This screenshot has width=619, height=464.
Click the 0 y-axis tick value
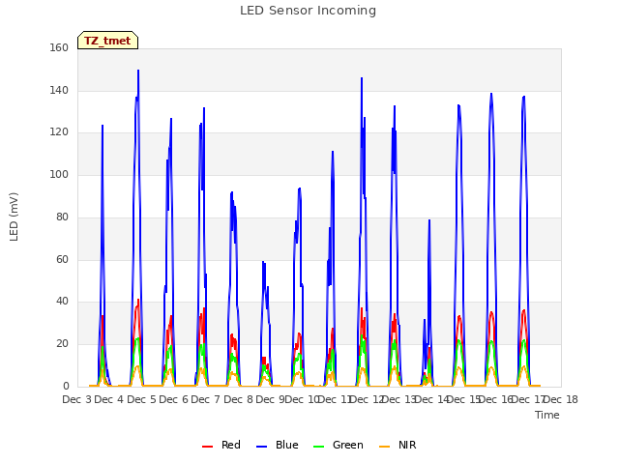(66, 387)
